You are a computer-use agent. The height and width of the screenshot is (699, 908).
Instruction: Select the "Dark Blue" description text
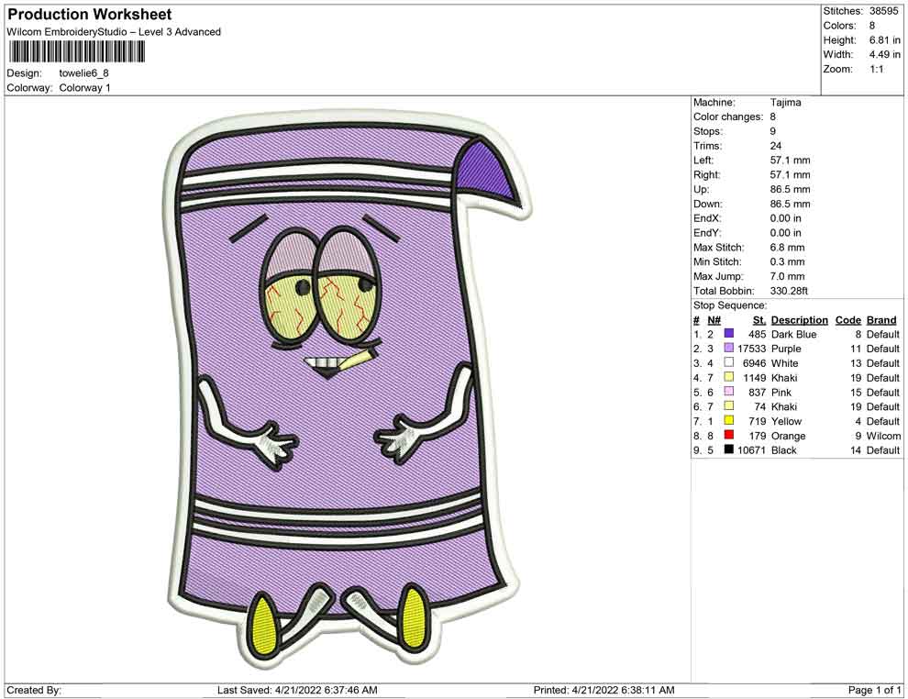point(793,334)
